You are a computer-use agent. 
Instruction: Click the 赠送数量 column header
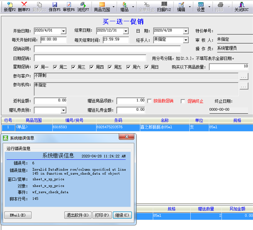pyautogui.click(x=206, y=209)
